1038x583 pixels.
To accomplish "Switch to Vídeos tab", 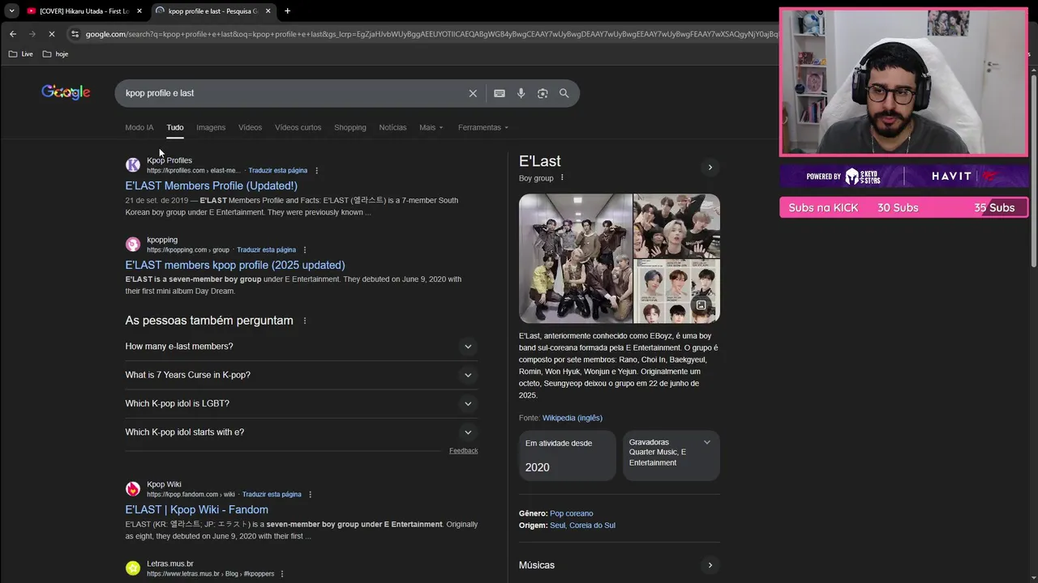I will 250,128.
